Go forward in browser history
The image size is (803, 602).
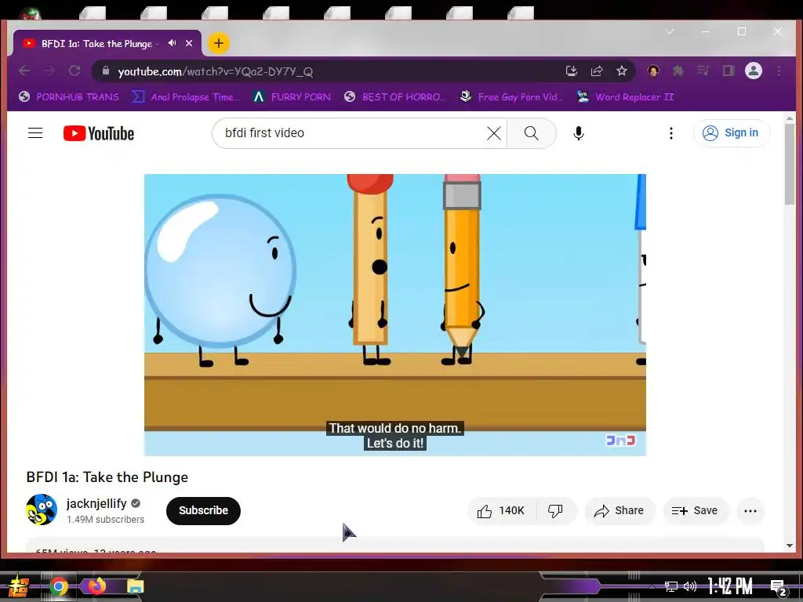[49, 71]
